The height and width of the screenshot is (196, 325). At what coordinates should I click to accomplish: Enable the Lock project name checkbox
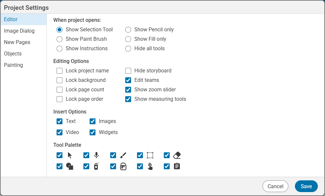[59, 70]
